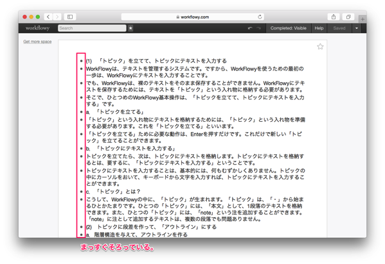Viewport: 385px width, 264px height.
Task: Click the paragraph starting '「トピック」という入れ物にテキストを格納'
Action: (x=195, y=123)
